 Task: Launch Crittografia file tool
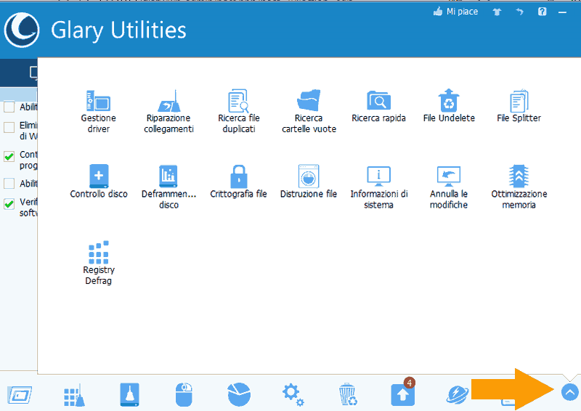238,182
